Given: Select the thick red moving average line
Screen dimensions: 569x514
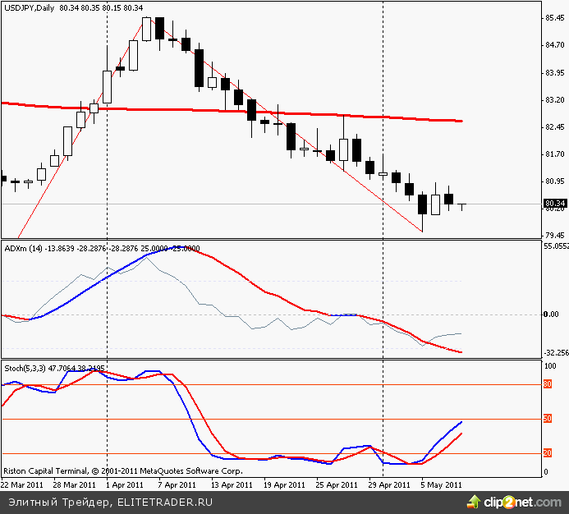Looking at the screenshot, I should tap(246, 111).
